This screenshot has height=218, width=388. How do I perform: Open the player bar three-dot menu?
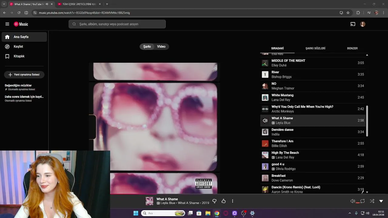(232, 201)
